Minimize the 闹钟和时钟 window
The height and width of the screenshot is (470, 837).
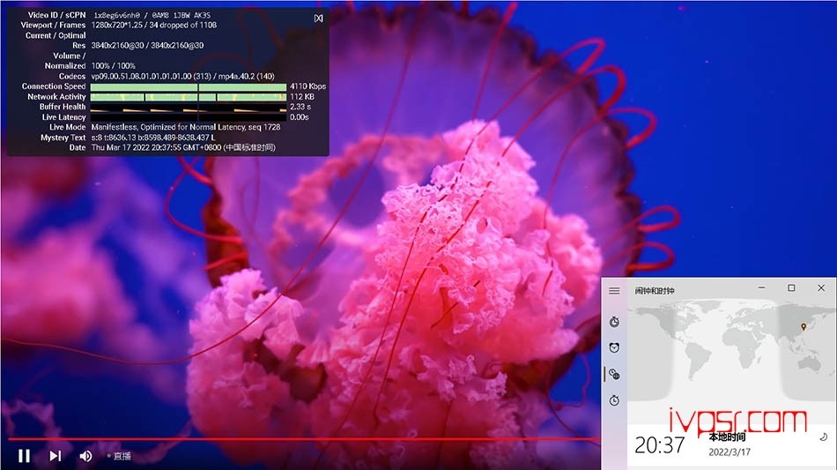(762, 287)
